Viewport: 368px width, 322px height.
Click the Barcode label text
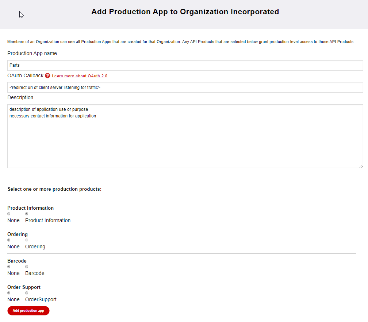click(x=34, y=273)
